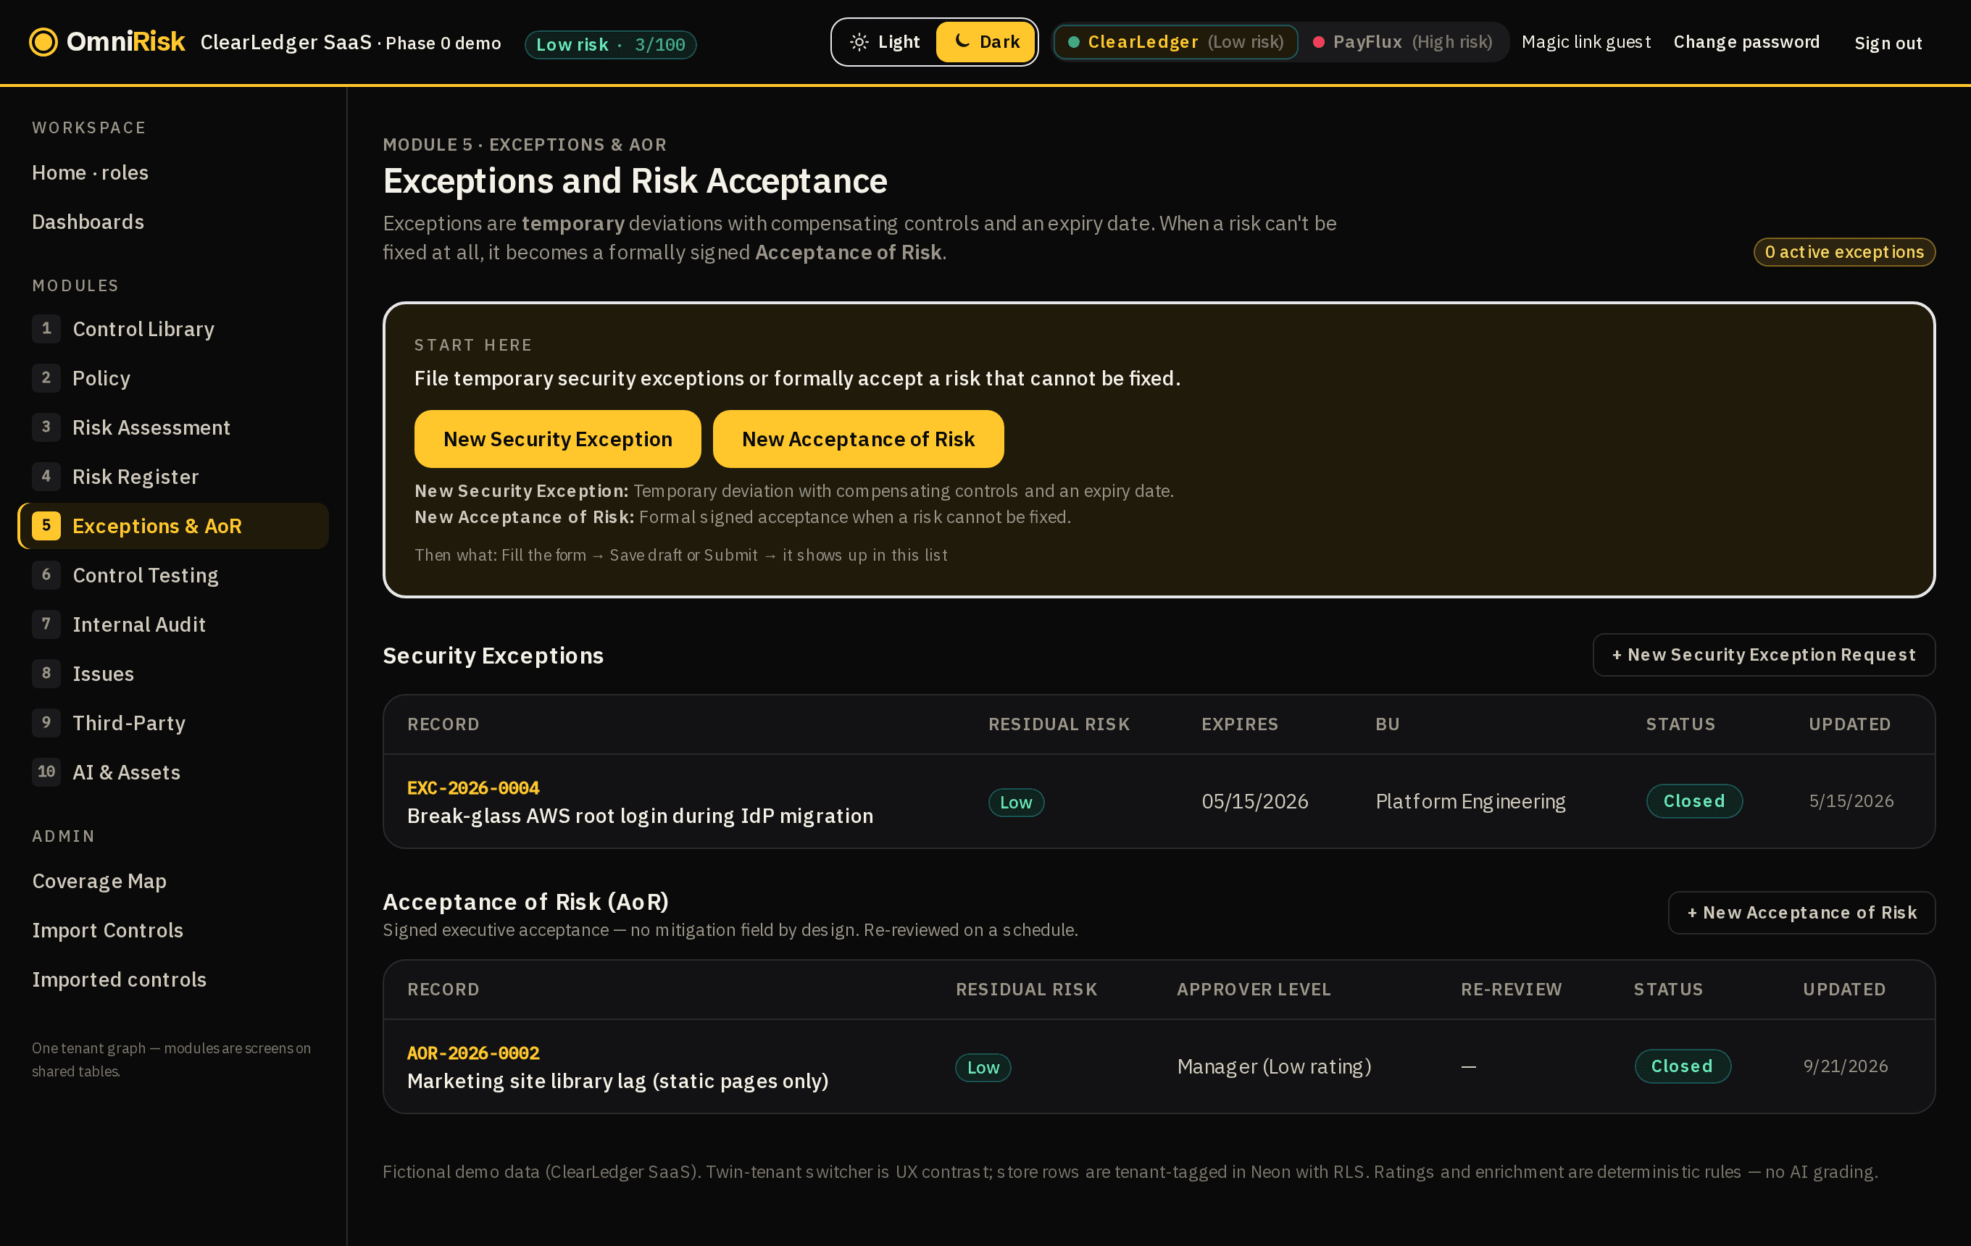The image size is (1971, 1246).
Task: Click the number 10 badge for AI & Assets
Action: point(46,772)
